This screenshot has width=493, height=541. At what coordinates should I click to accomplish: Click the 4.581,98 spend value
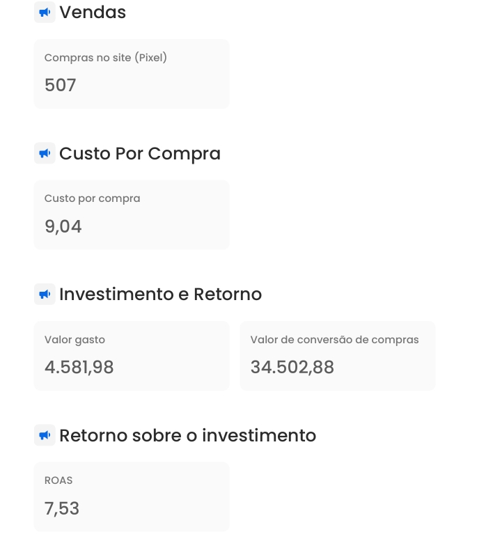(x=79, y=367)
